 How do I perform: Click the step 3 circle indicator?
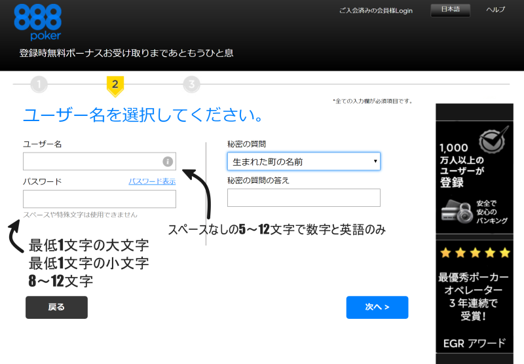point(191,84)
